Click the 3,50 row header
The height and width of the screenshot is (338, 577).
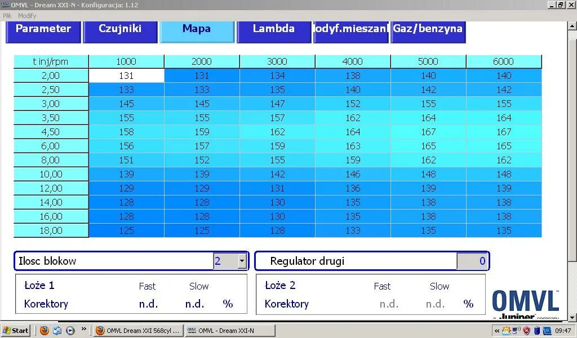point(51,118)
